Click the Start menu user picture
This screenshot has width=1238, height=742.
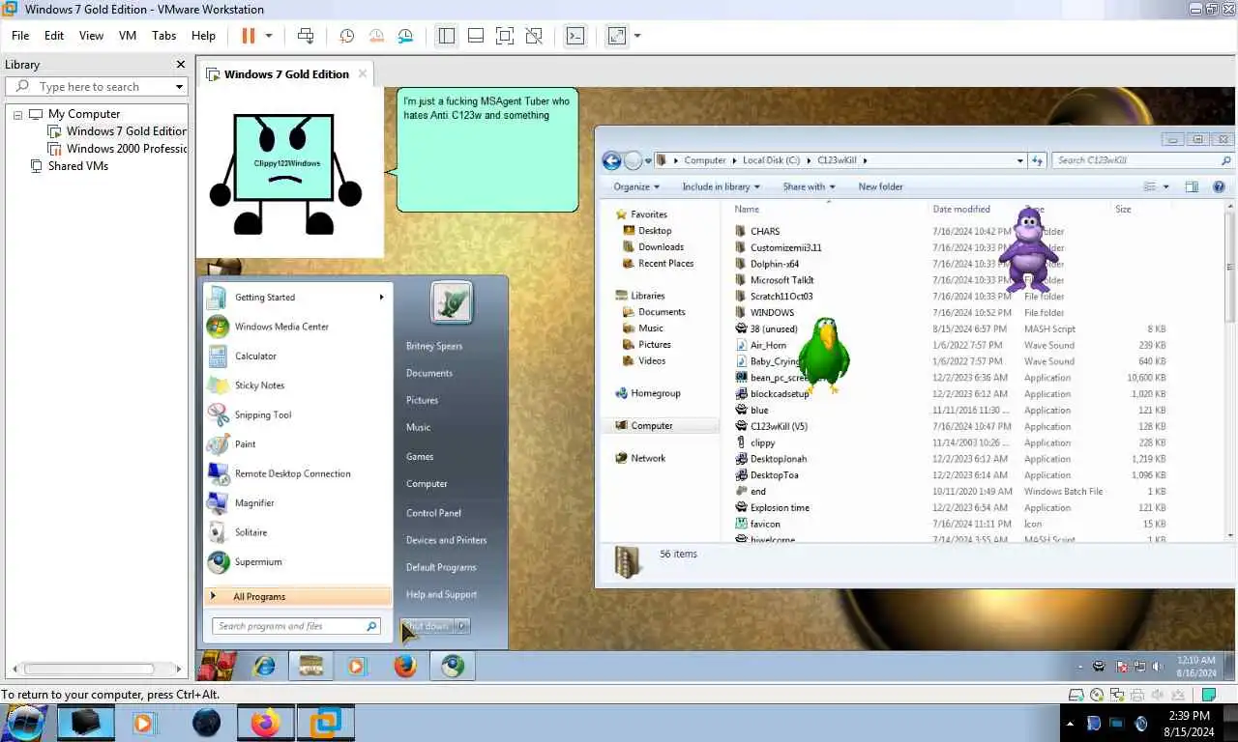[x=452, y=303]
